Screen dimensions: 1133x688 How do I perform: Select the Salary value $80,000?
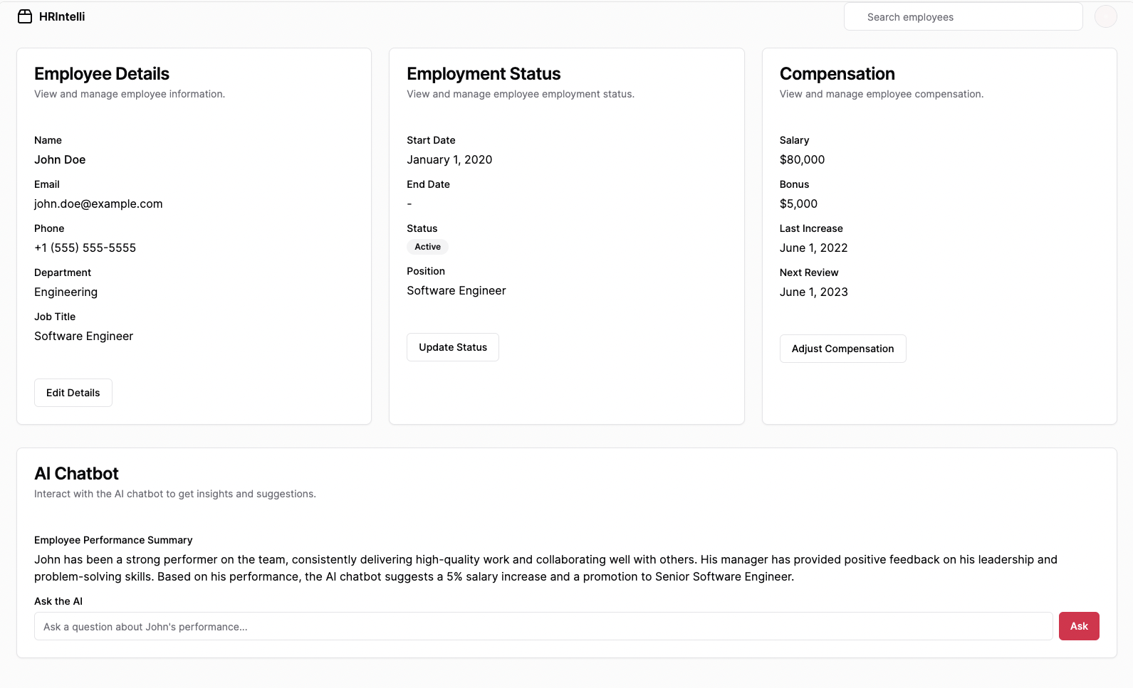(802, 159)
